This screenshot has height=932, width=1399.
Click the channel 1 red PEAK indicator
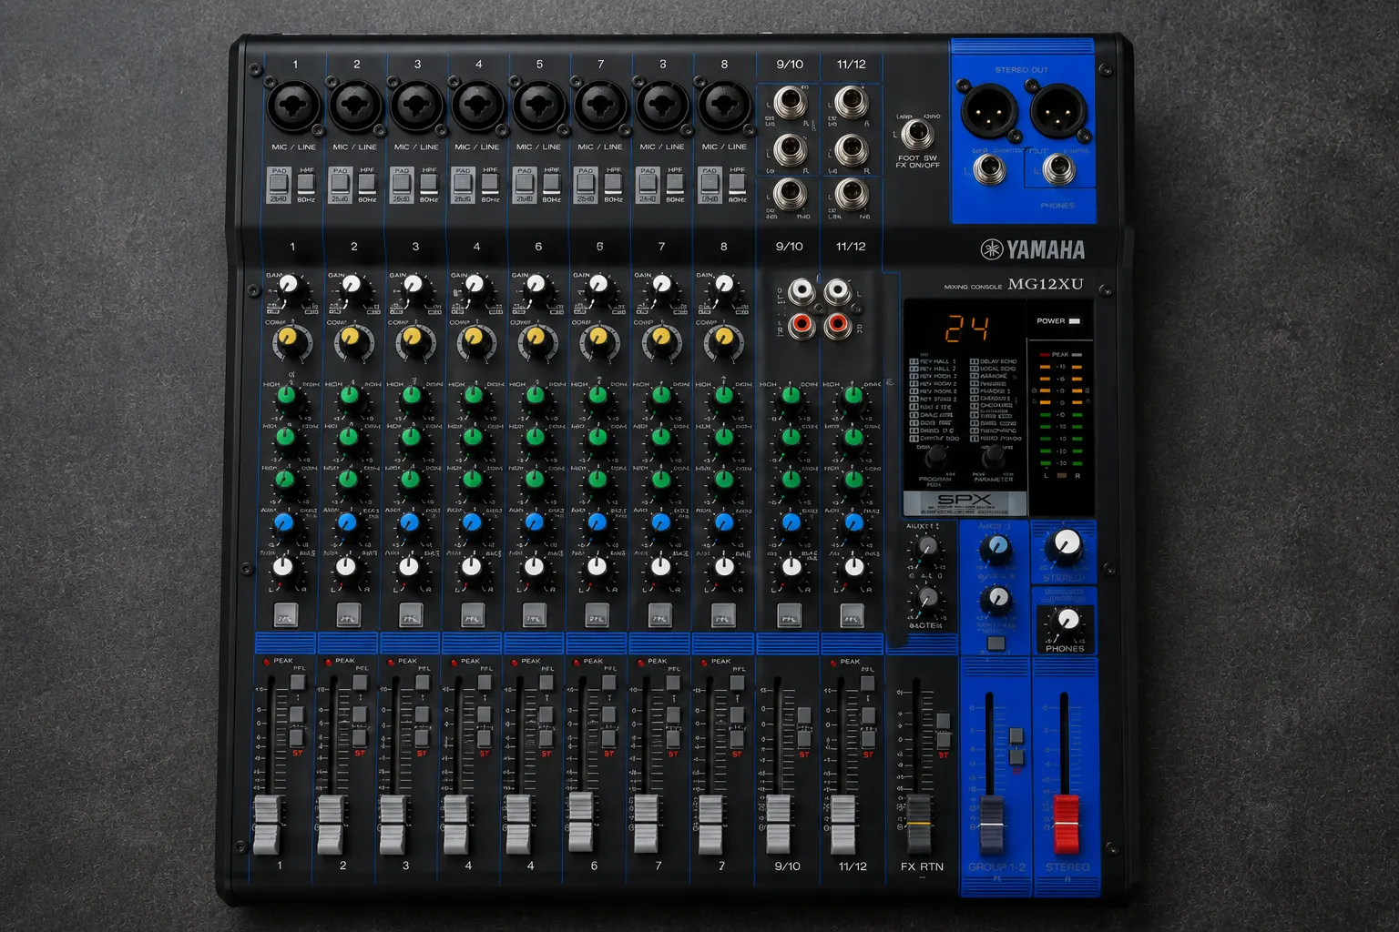click(x=267, y=662)
